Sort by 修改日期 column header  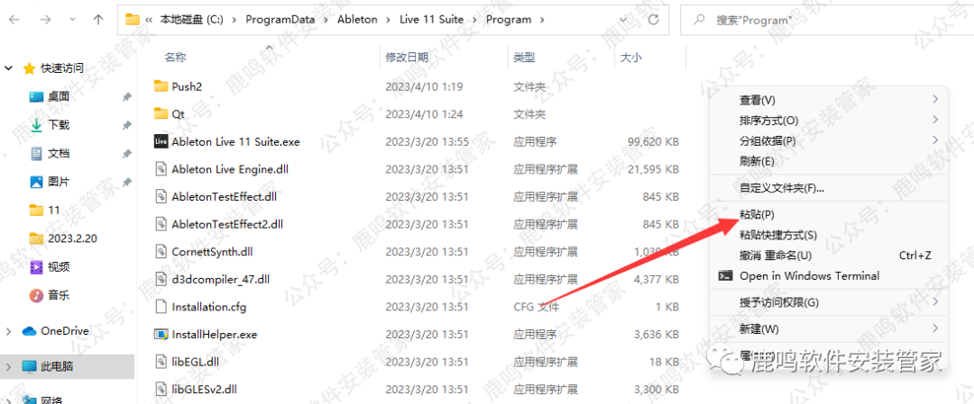point(407,57)
